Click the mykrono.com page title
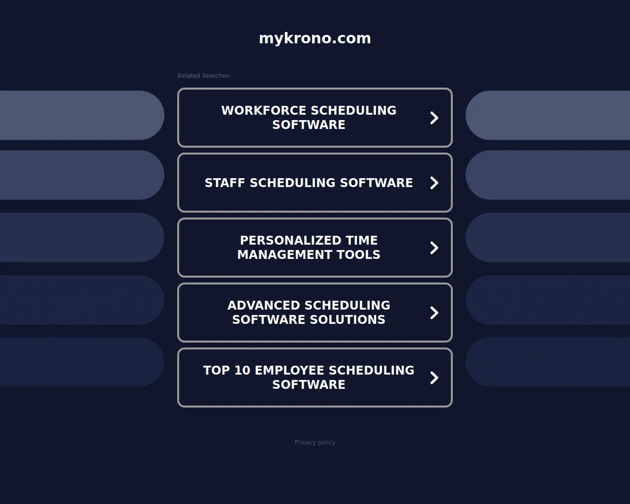 point(315,38)
